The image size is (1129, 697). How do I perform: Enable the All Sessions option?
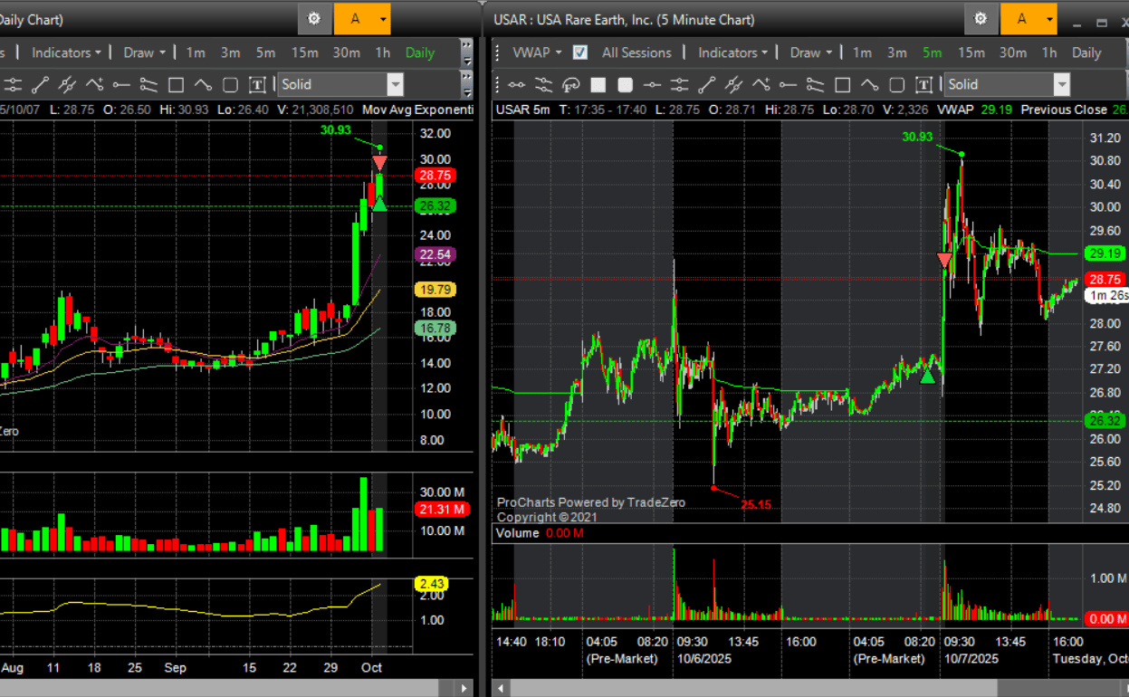[x=637, y=53]
